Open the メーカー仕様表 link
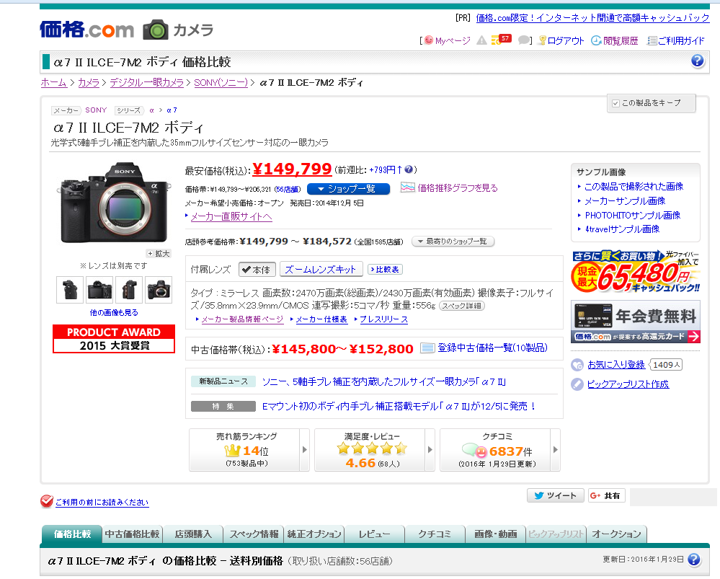 (321, 319)
